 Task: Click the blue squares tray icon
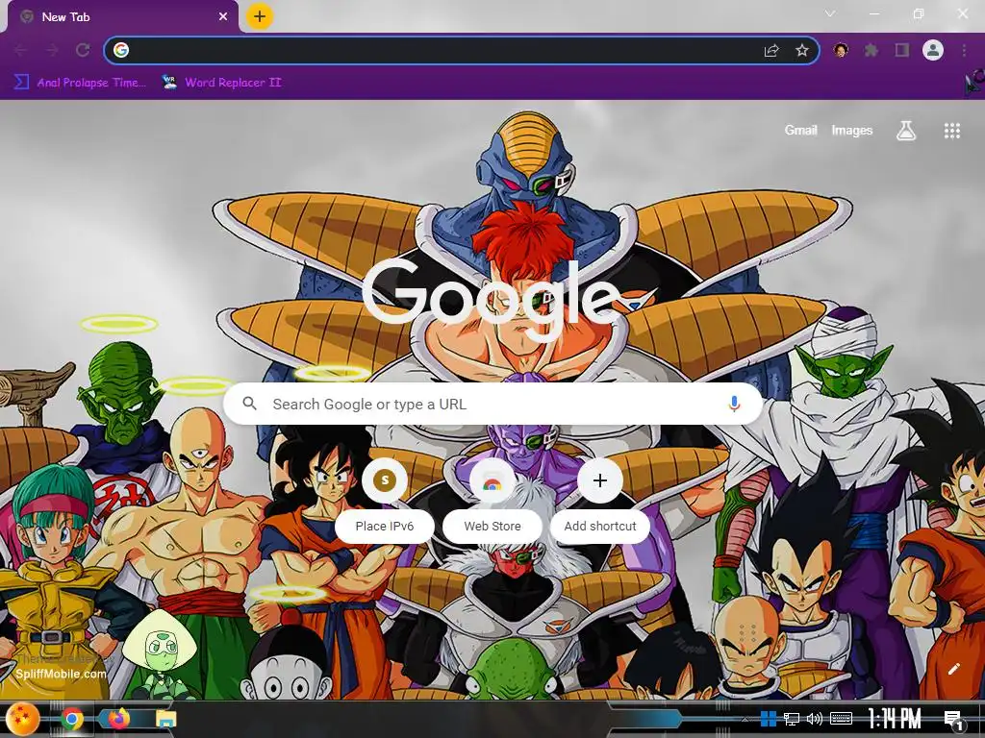coord(768,719)
